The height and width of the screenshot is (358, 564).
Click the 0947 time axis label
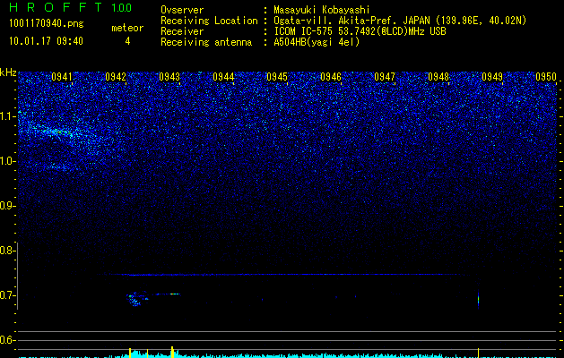coord(385,77)
